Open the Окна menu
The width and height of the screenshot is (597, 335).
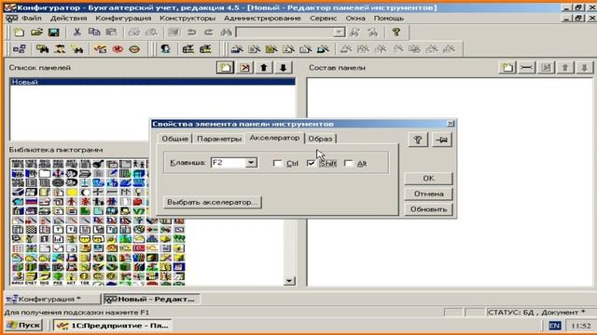(x=355, y=19)
